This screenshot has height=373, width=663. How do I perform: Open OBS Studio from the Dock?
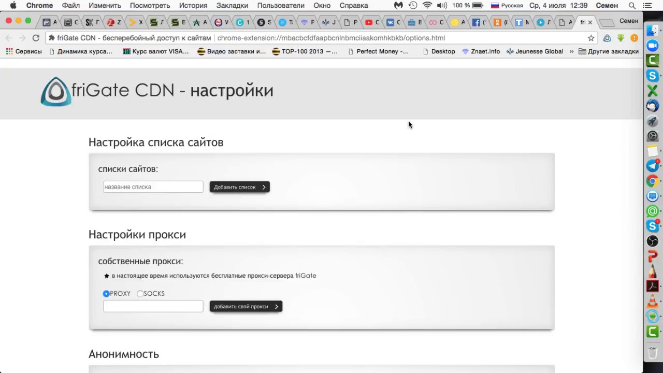[x=653, y=241]
